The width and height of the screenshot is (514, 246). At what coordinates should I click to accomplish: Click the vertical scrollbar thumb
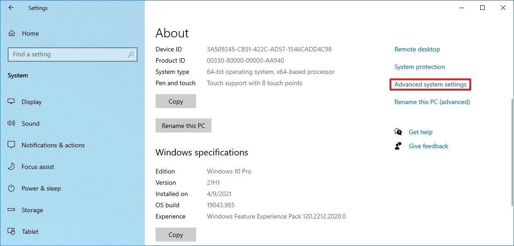click(511, 152)
